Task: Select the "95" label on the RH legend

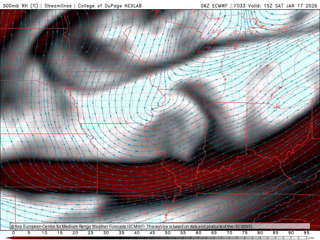Action: click(306, 233)
